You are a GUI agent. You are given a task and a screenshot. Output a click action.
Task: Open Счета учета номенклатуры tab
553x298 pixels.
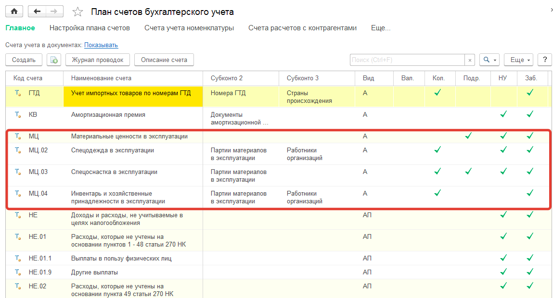[189, 28]
